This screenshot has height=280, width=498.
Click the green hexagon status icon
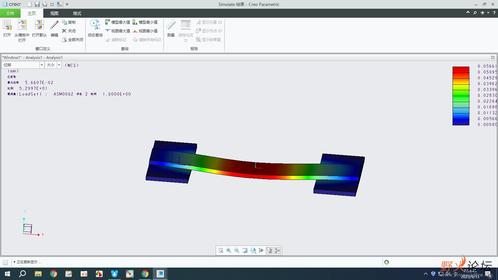point(387,262)
